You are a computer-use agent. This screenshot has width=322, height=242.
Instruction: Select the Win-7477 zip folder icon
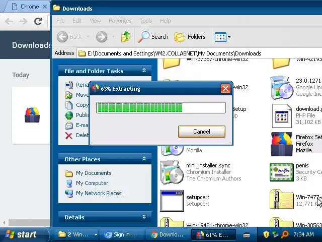282,199
